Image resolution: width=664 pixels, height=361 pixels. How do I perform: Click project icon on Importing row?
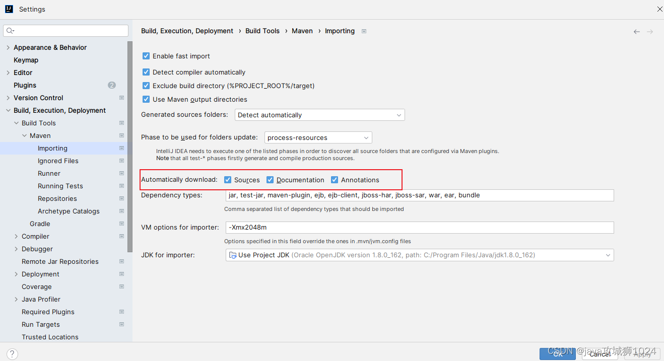(x=121, y=148)
